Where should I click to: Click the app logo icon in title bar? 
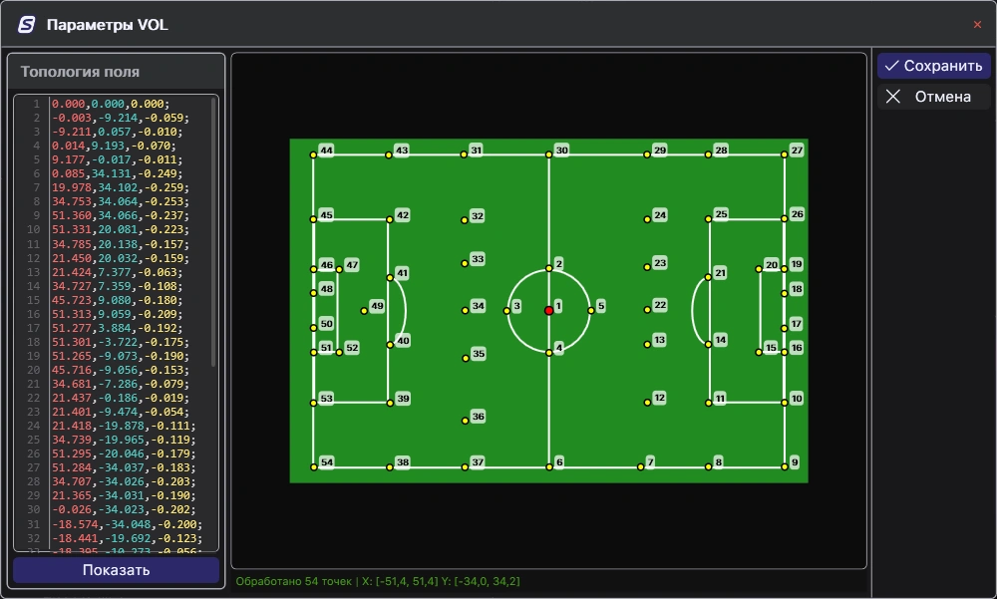coord(27,25)
